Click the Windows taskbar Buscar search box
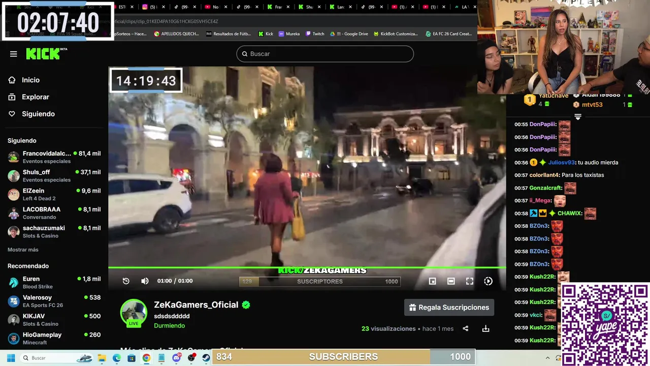 pos(56,358)
